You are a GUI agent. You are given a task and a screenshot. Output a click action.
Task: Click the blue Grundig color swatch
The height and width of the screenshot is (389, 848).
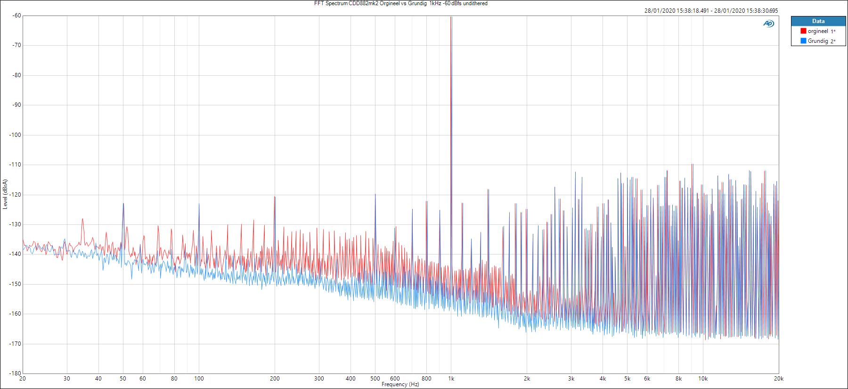803,41
